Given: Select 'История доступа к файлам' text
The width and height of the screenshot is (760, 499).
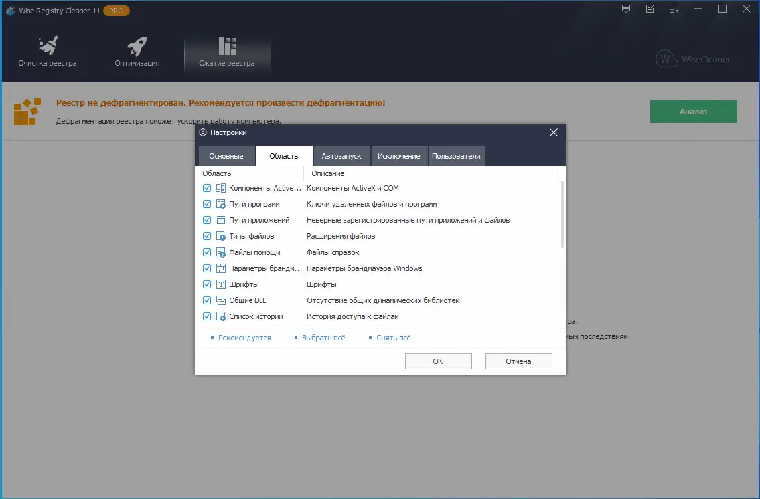Looking at the screenshot, I should 353,316.
